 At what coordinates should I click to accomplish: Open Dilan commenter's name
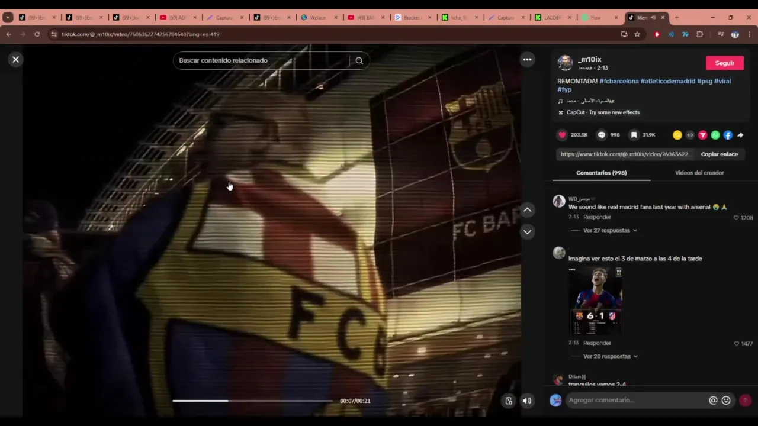click(577, 377)
